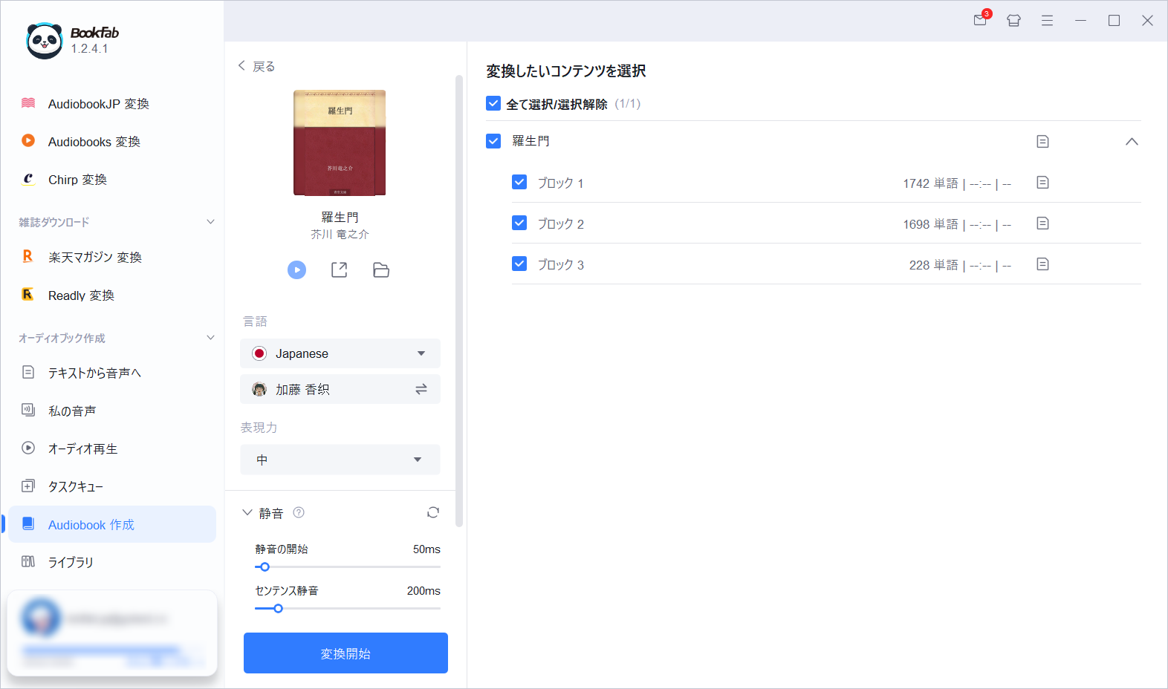
Task: Click the left panel vertical scrollbar
Action: [x=459, y=301]
